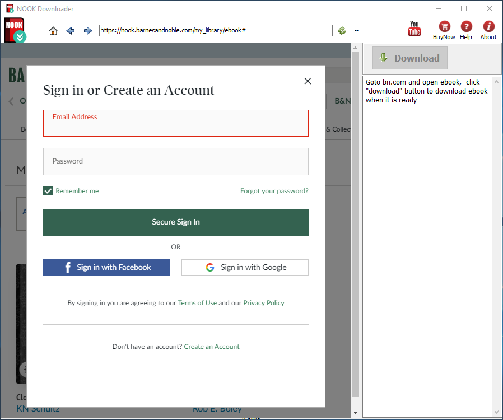Open the Terms of Use link
Image resolution: width=503 pixels, height=420 pixels.
[x=197, y=303]
